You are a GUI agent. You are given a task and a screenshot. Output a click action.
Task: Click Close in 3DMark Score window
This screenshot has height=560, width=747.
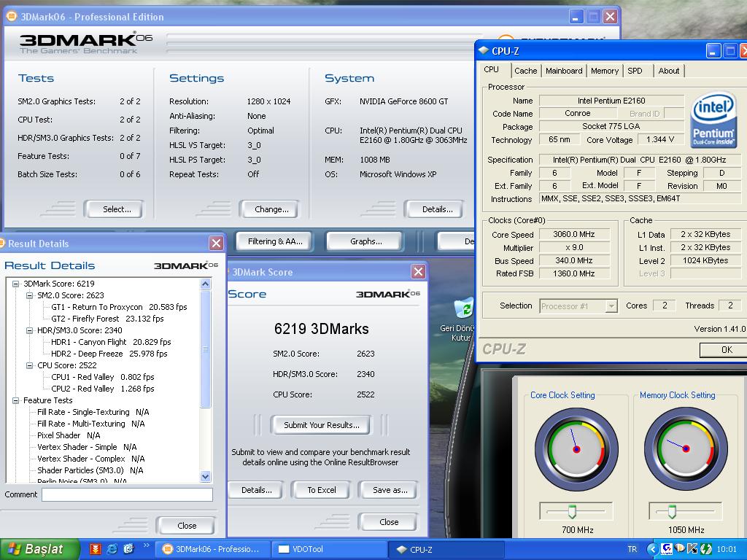[389, 522]
